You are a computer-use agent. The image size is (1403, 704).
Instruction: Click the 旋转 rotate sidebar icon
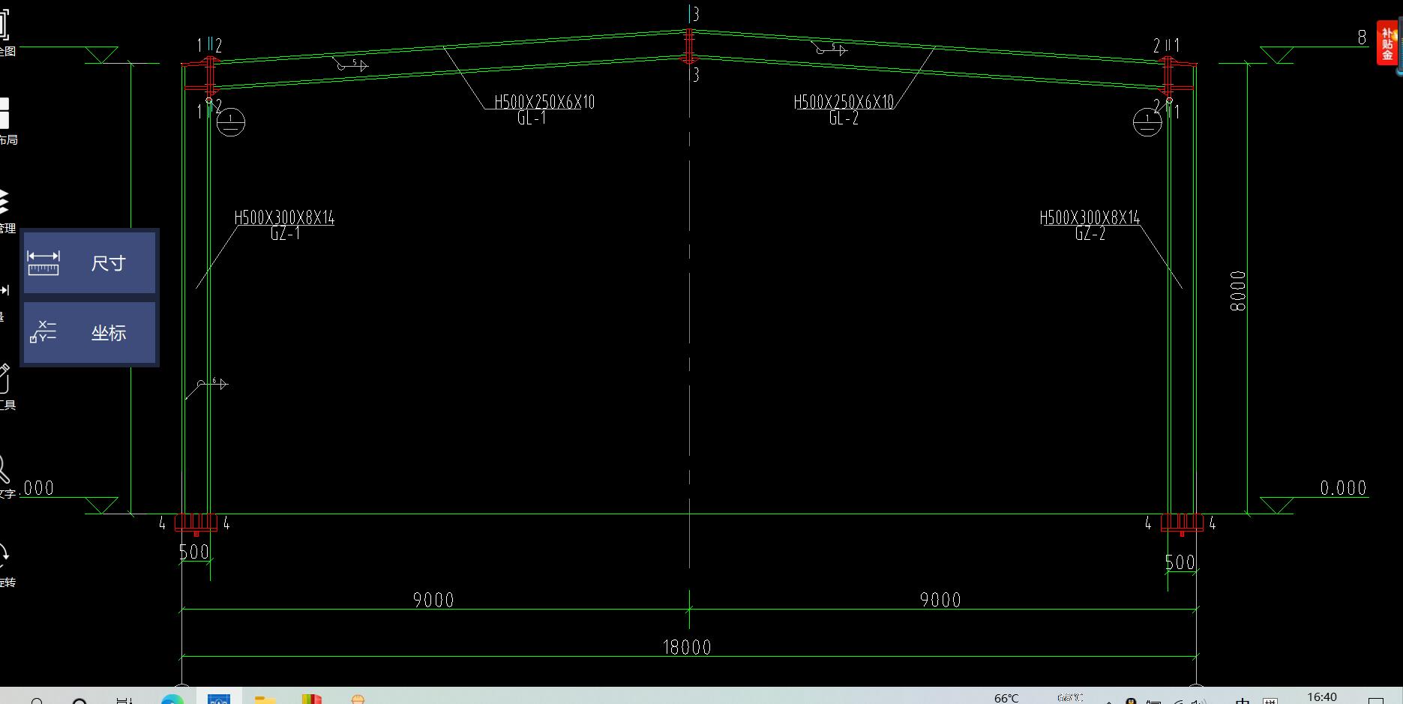coord(6,565)
